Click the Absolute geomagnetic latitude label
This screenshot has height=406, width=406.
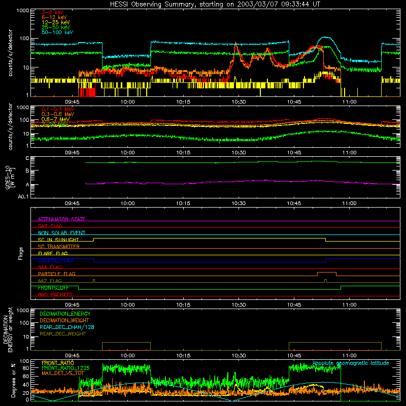351,363
